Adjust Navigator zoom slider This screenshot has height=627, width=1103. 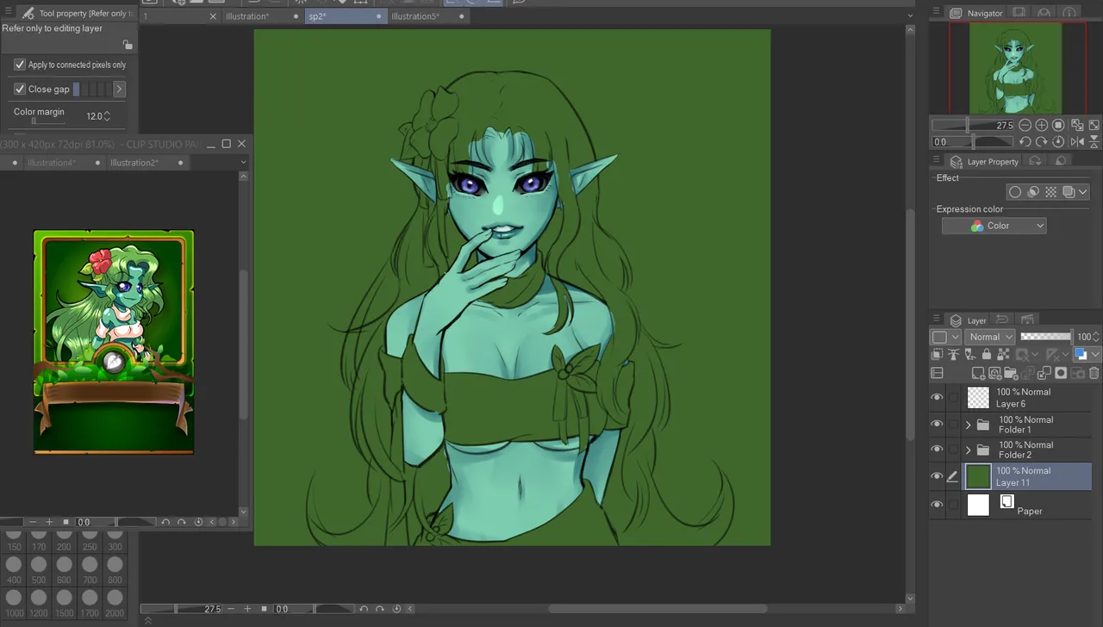[974, 126]
